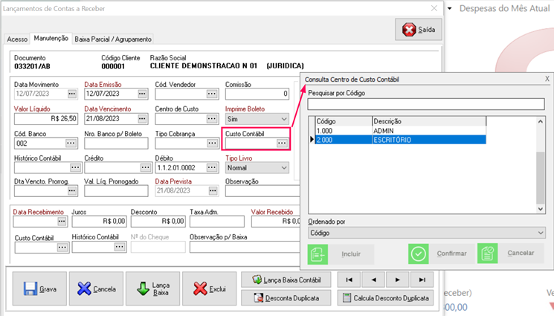The image size is (554, 316).
Task: Click Lança Baixa green arrow button
Action: coord(152,288)
